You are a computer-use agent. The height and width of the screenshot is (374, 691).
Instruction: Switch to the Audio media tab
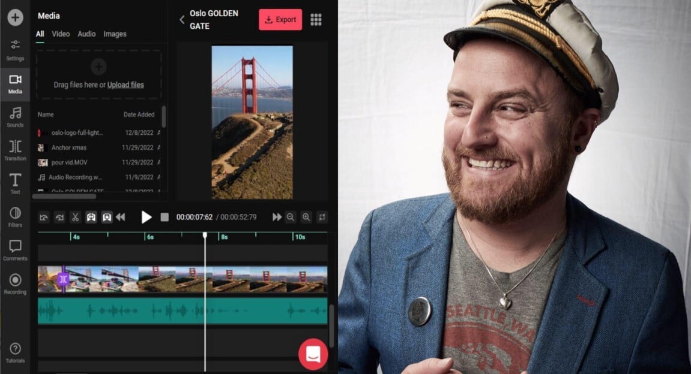[86, 34]
